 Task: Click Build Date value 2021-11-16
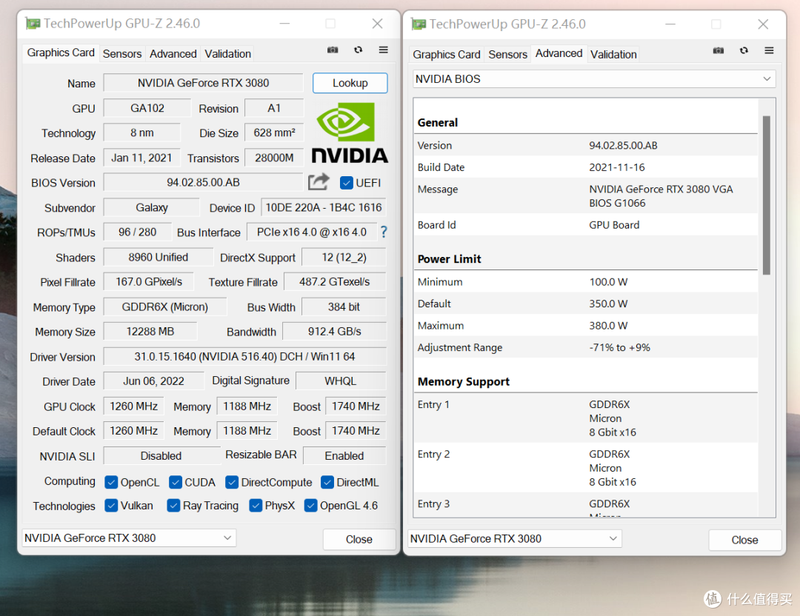coord(617,167)
